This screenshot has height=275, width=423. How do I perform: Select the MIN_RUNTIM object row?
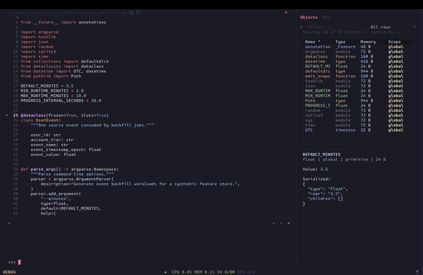(359, 96)
